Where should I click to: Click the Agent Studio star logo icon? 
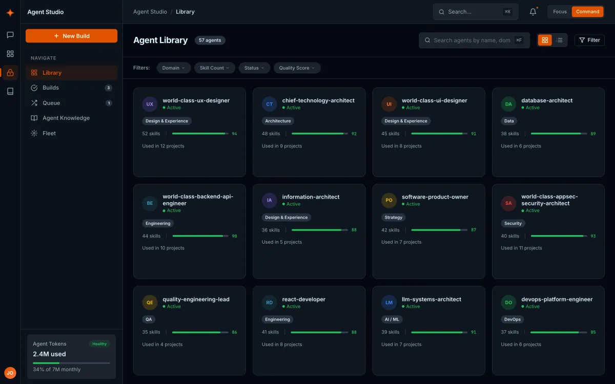pos(10,13)
